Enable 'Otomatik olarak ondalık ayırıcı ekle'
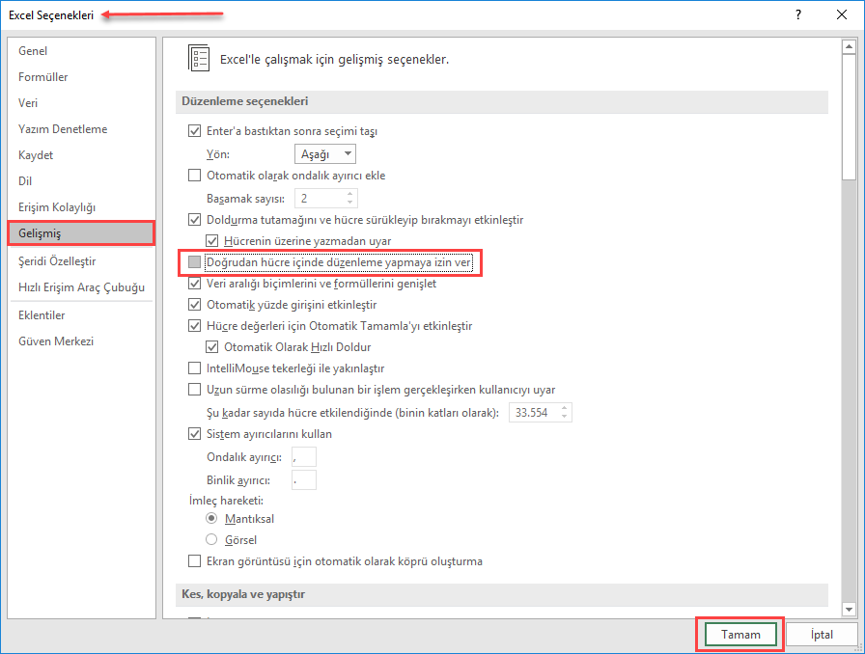Viewport: 865px width, 654px height. tap(194, 176)
